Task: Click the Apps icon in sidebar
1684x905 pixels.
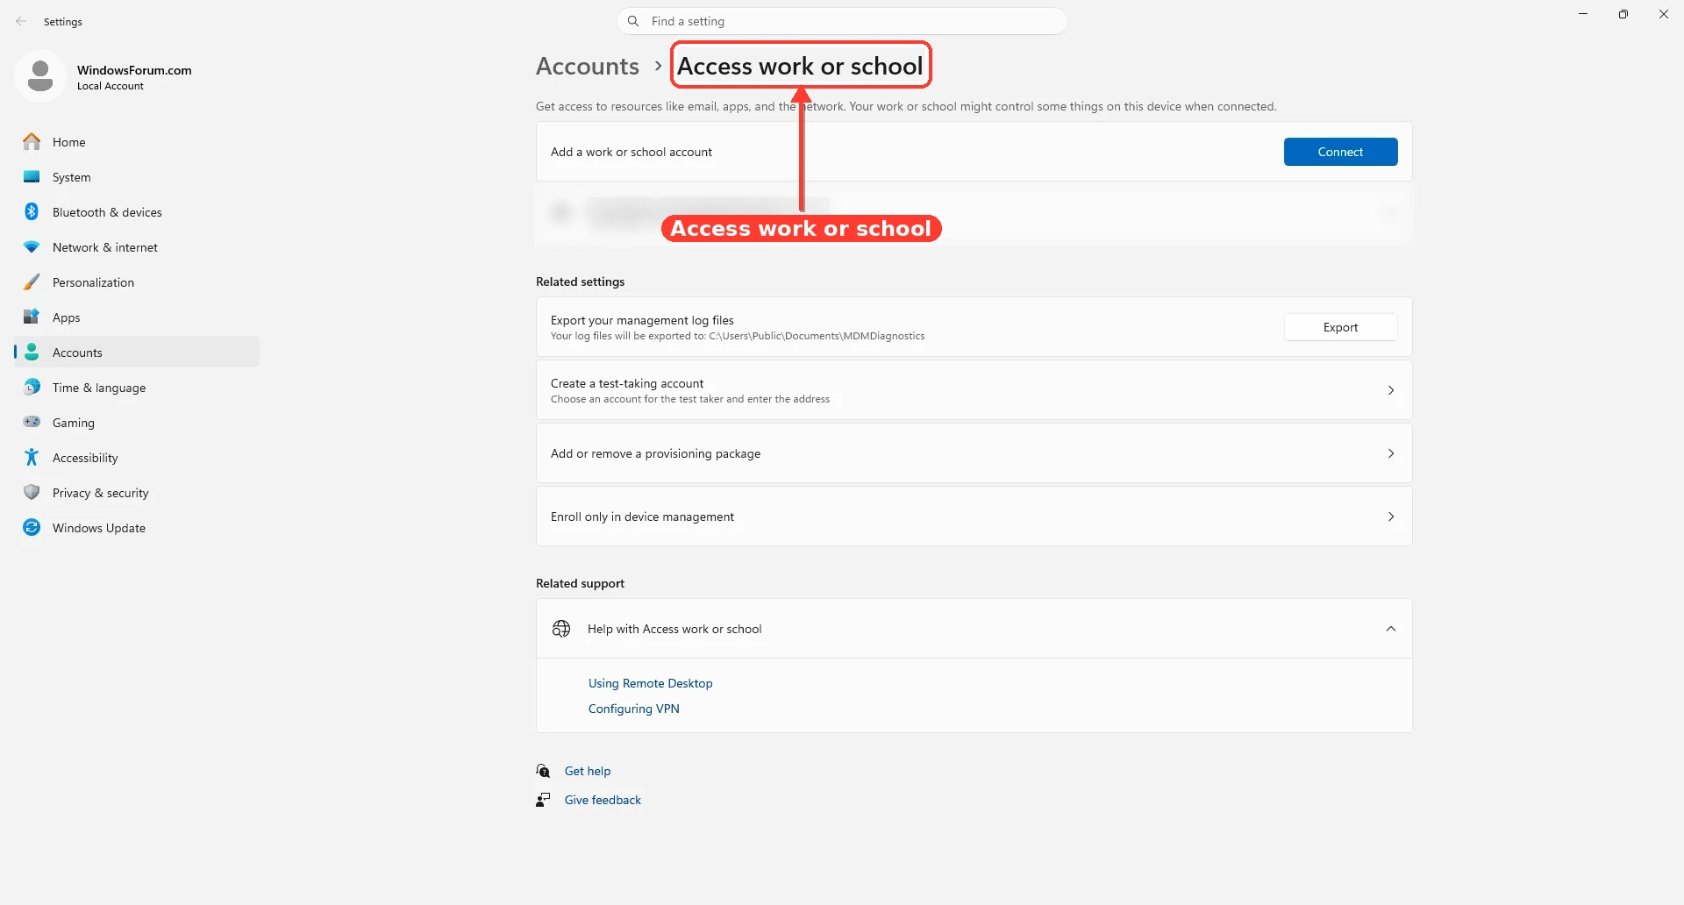Action: (32, 317)
